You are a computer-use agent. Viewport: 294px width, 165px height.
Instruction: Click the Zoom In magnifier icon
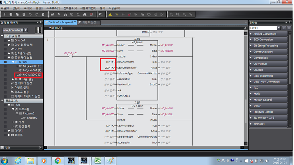[178, 14]
